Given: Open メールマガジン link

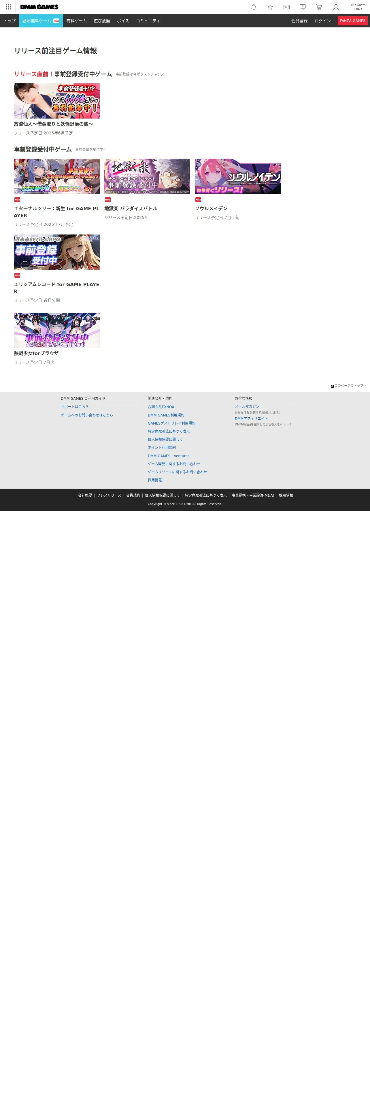Looking at the screenshot, I should (247, 406).
